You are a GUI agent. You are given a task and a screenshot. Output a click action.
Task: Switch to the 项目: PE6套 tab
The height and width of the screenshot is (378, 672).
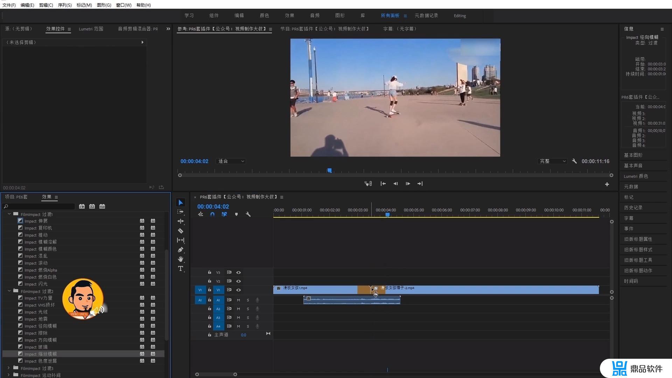[16, 197]
